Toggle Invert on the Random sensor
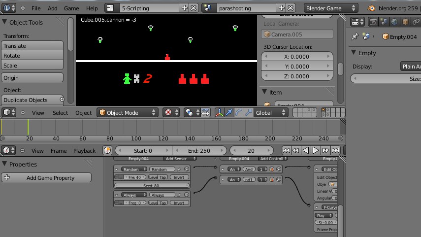Viewport: 421px width, 237px height. click(179, 177)
